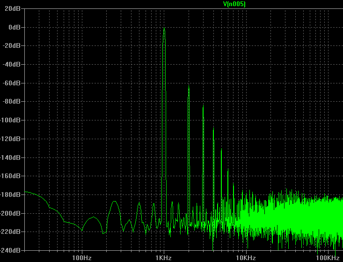Click the 0dB axis label
The width and height of the screenshot is (343, 262).
(x=15, y=27)
